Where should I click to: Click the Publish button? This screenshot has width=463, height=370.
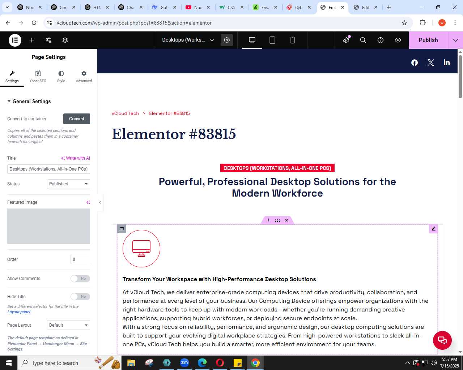coord(428,40)
